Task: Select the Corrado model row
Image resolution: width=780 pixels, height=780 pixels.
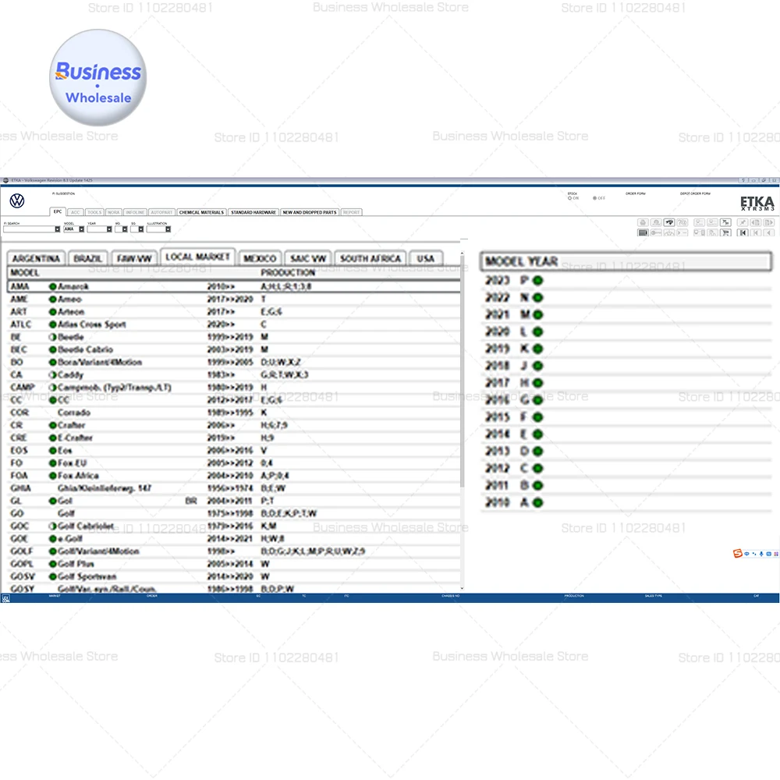Action: (234, 413)
